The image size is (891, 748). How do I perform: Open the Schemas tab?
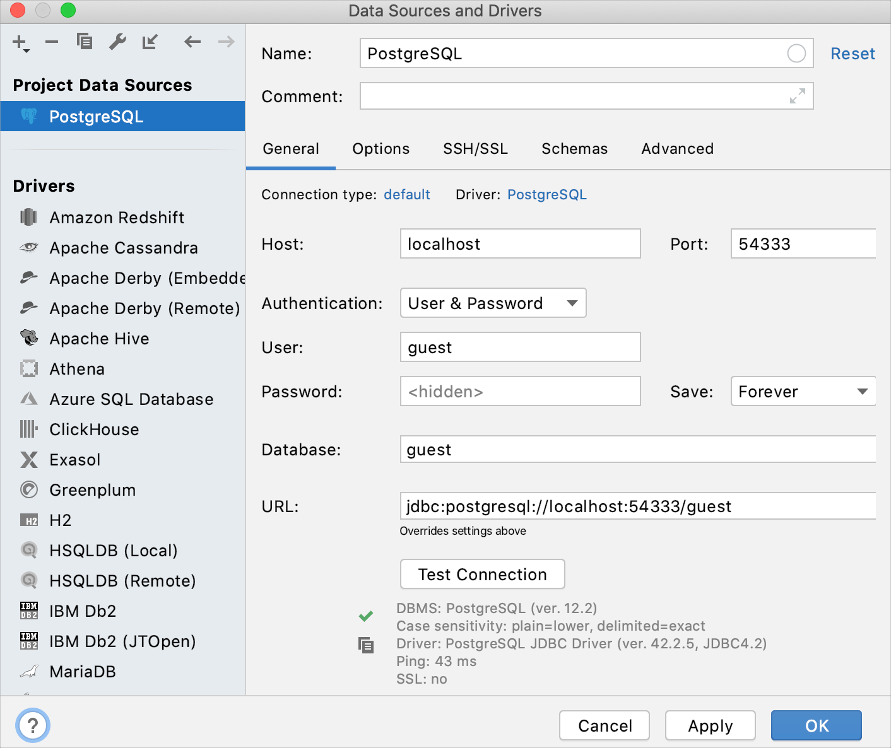tap(574, 149)
